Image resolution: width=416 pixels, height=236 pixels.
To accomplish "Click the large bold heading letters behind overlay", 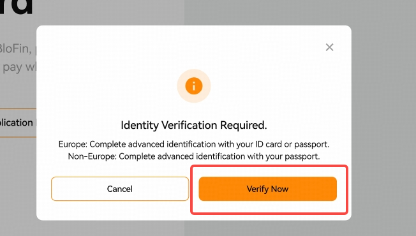I will pos(17,6).
